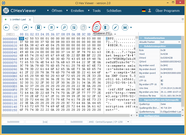The width and height of the screenshot is (186, 135).
Task: Select the highlighted byte 38 at offset 00000000
Action: tap(21, 39)
